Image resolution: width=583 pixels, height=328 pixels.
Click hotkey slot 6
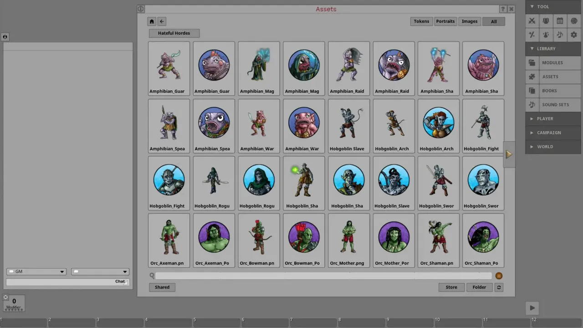coord(265,323)
